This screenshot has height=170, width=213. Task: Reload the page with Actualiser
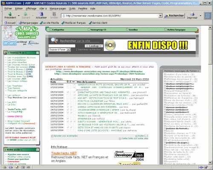tap(41, 15)
